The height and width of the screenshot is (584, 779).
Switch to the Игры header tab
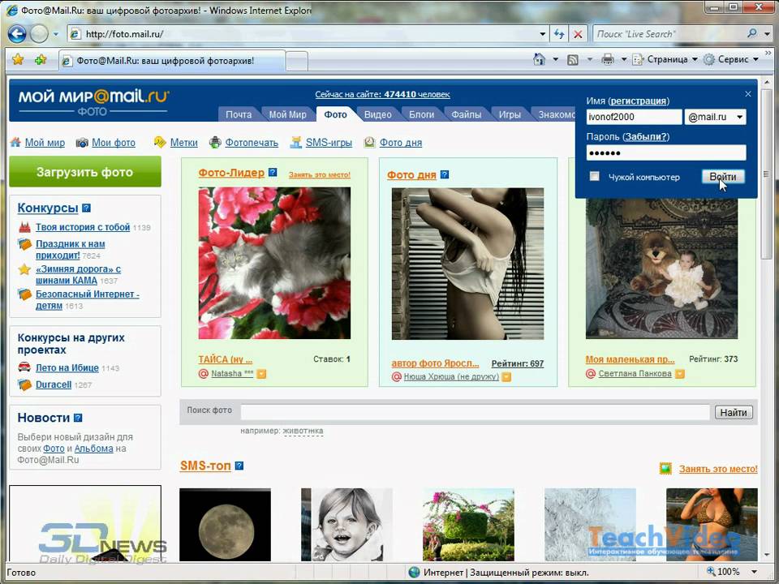click(x=510, y=114)
